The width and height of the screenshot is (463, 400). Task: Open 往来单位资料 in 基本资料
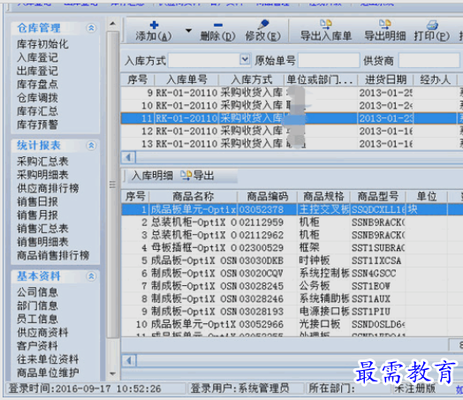point(48,359)
